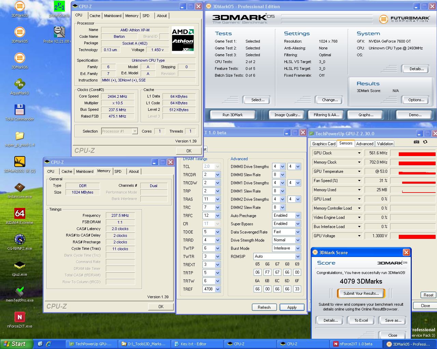Click the GPU-Z refresh icon
This screenshot has width=437, height=349.
(425, 142)
